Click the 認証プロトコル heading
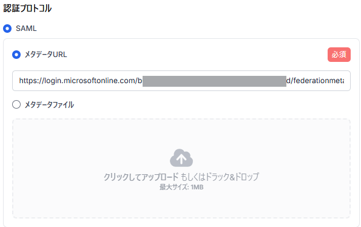This screenshot has width=361, height=227. click(x=27, y=8)
